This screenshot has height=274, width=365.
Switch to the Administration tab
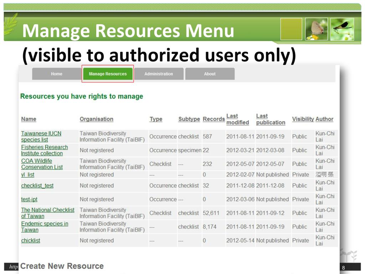click(x=159, y=74)
